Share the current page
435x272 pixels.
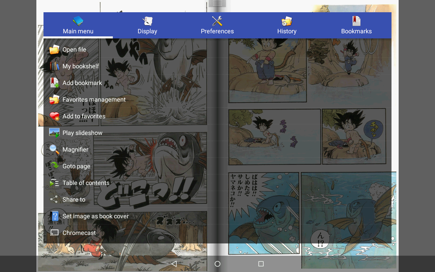click(x=74, y=199)
